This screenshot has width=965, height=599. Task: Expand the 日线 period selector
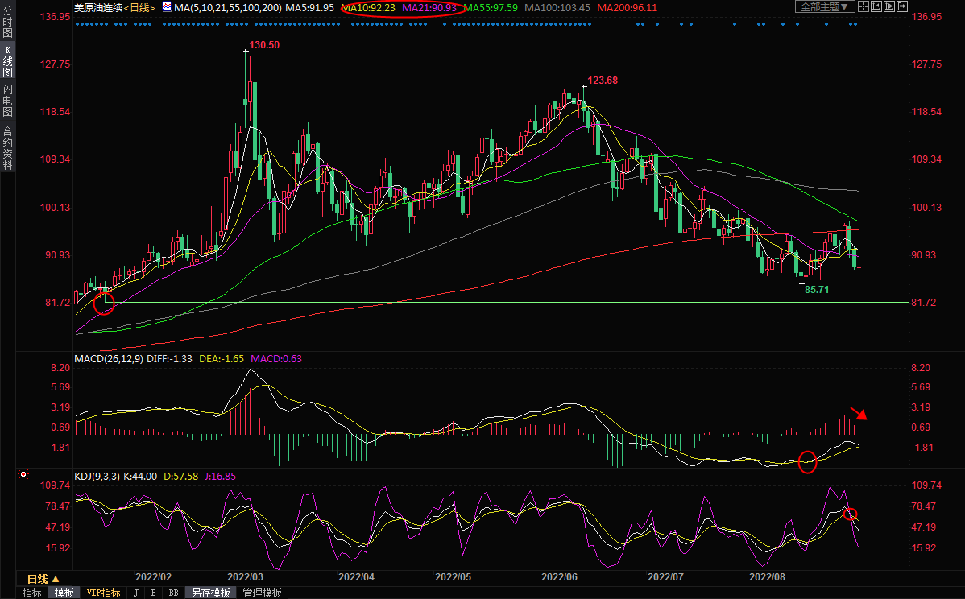click(43, 579)
